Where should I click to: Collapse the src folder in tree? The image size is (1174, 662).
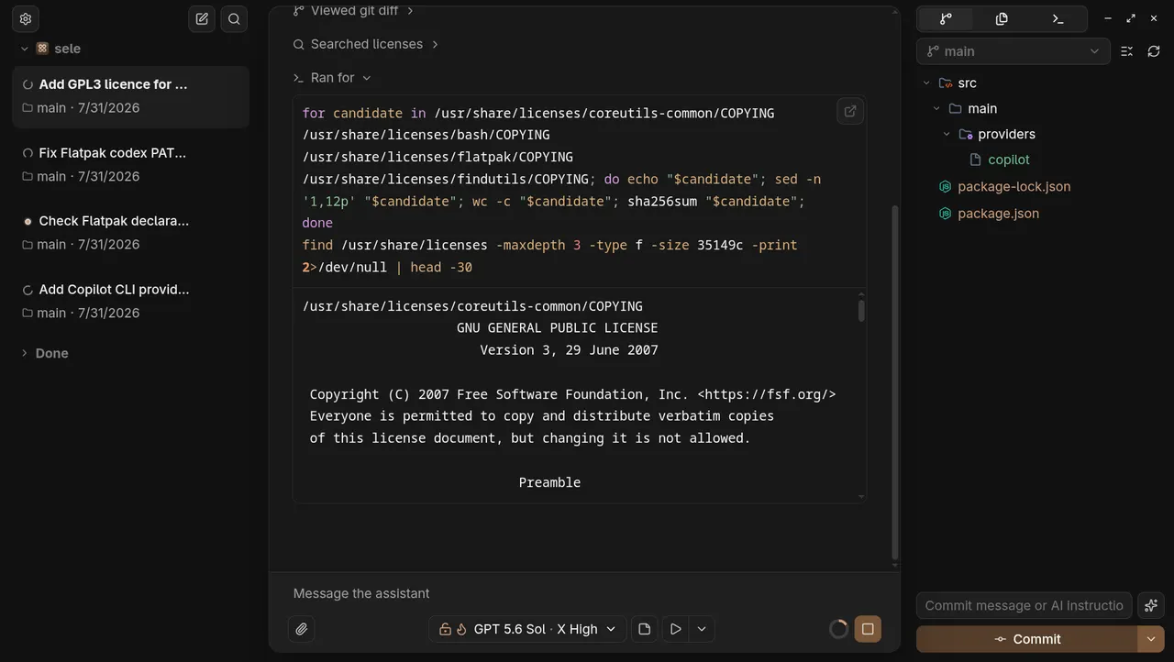point(927,83)
